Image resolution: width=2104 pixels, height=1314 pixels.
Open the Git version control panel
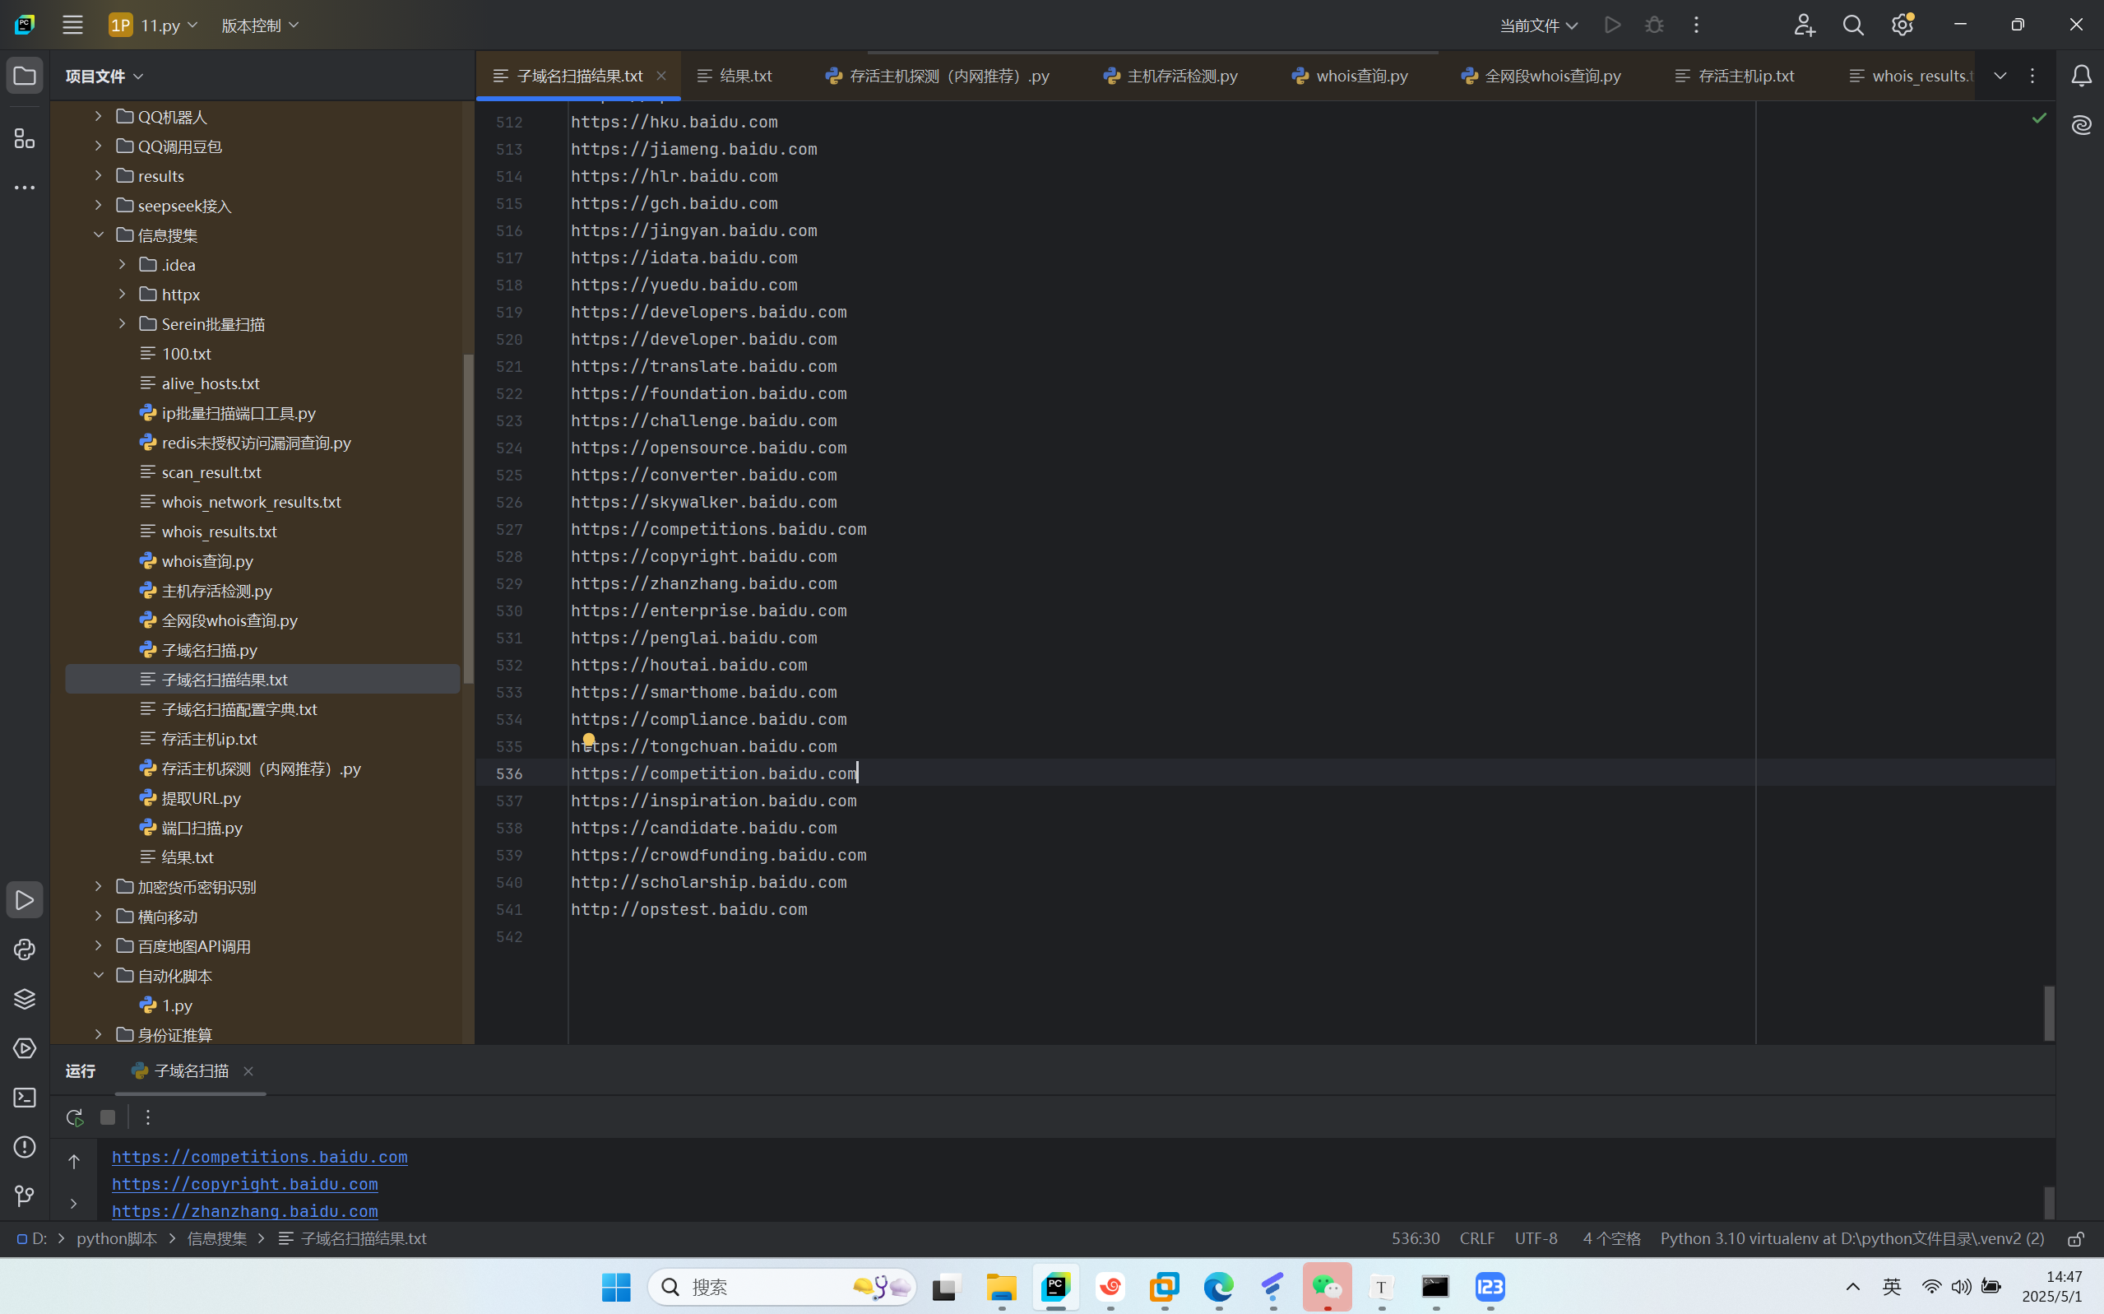tap(25, 1196)
